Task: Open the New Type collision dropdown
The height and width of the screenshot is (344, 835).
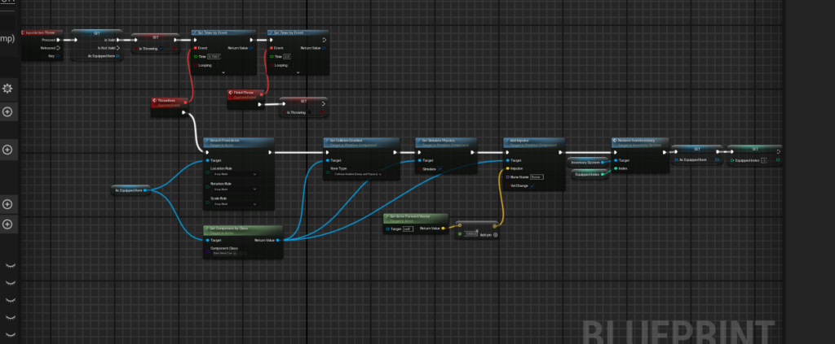Action: (x=359, y=174)
